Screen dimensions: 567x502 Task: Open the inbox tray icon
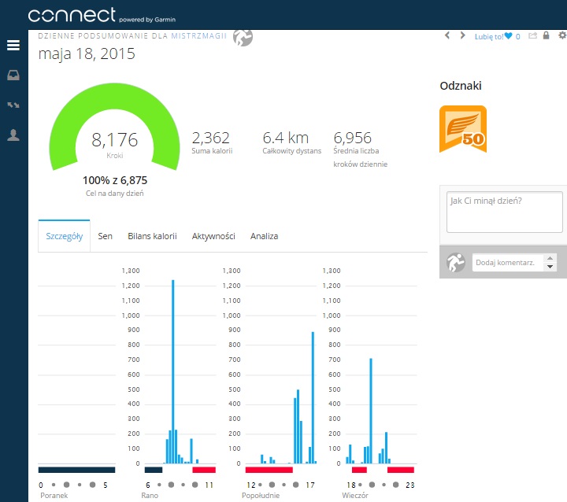coord(13,76)
